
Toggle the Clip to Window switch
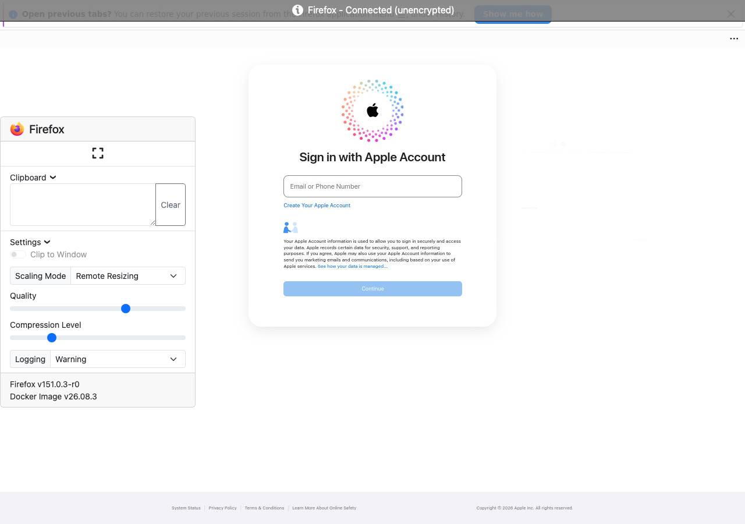[17, 254]
